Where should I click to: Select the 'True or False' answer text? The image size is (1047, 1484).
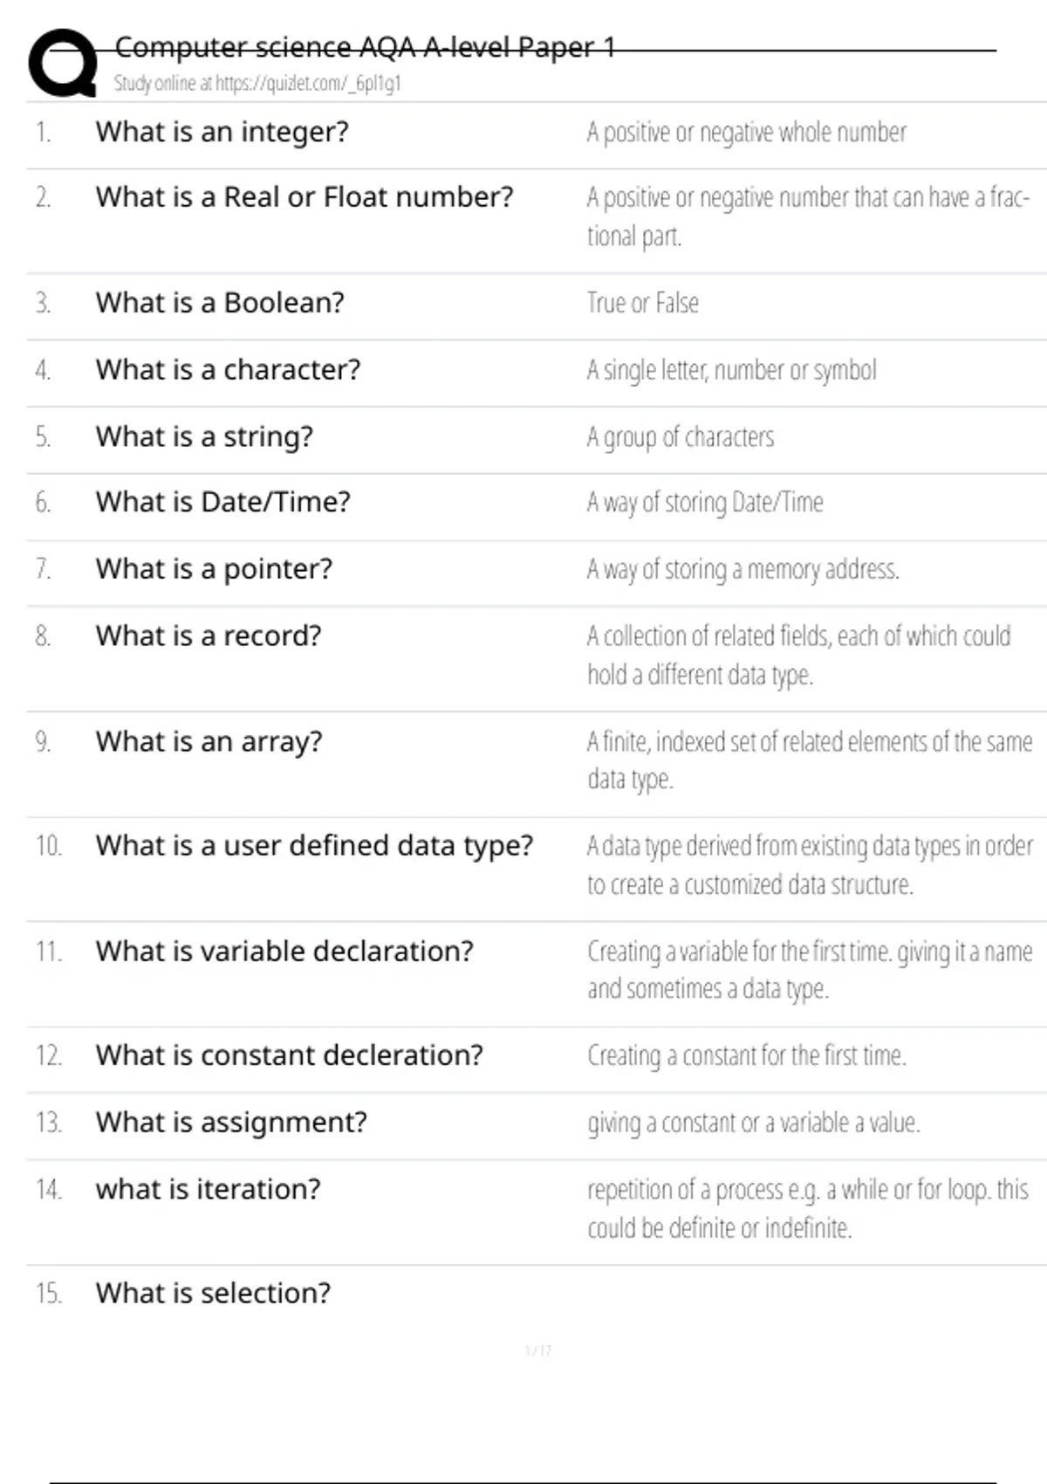(x=643, y=303)
